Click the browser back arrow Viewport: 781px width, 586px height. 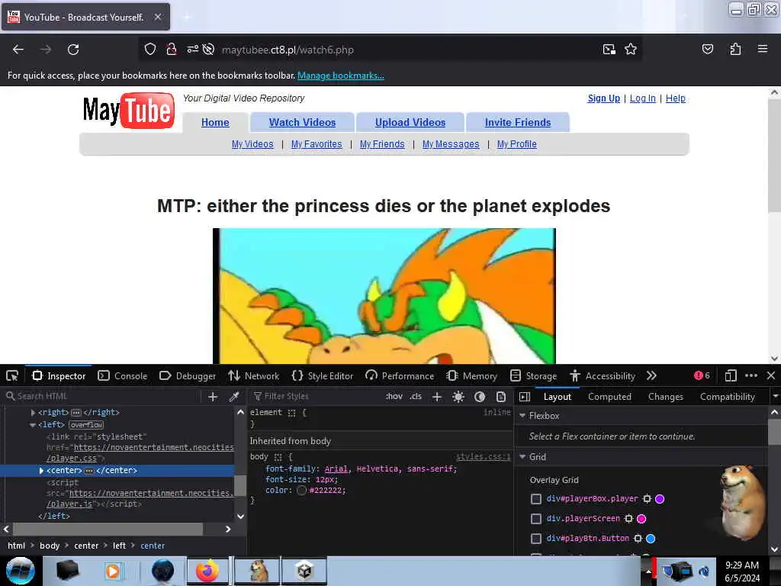(18, 50)
